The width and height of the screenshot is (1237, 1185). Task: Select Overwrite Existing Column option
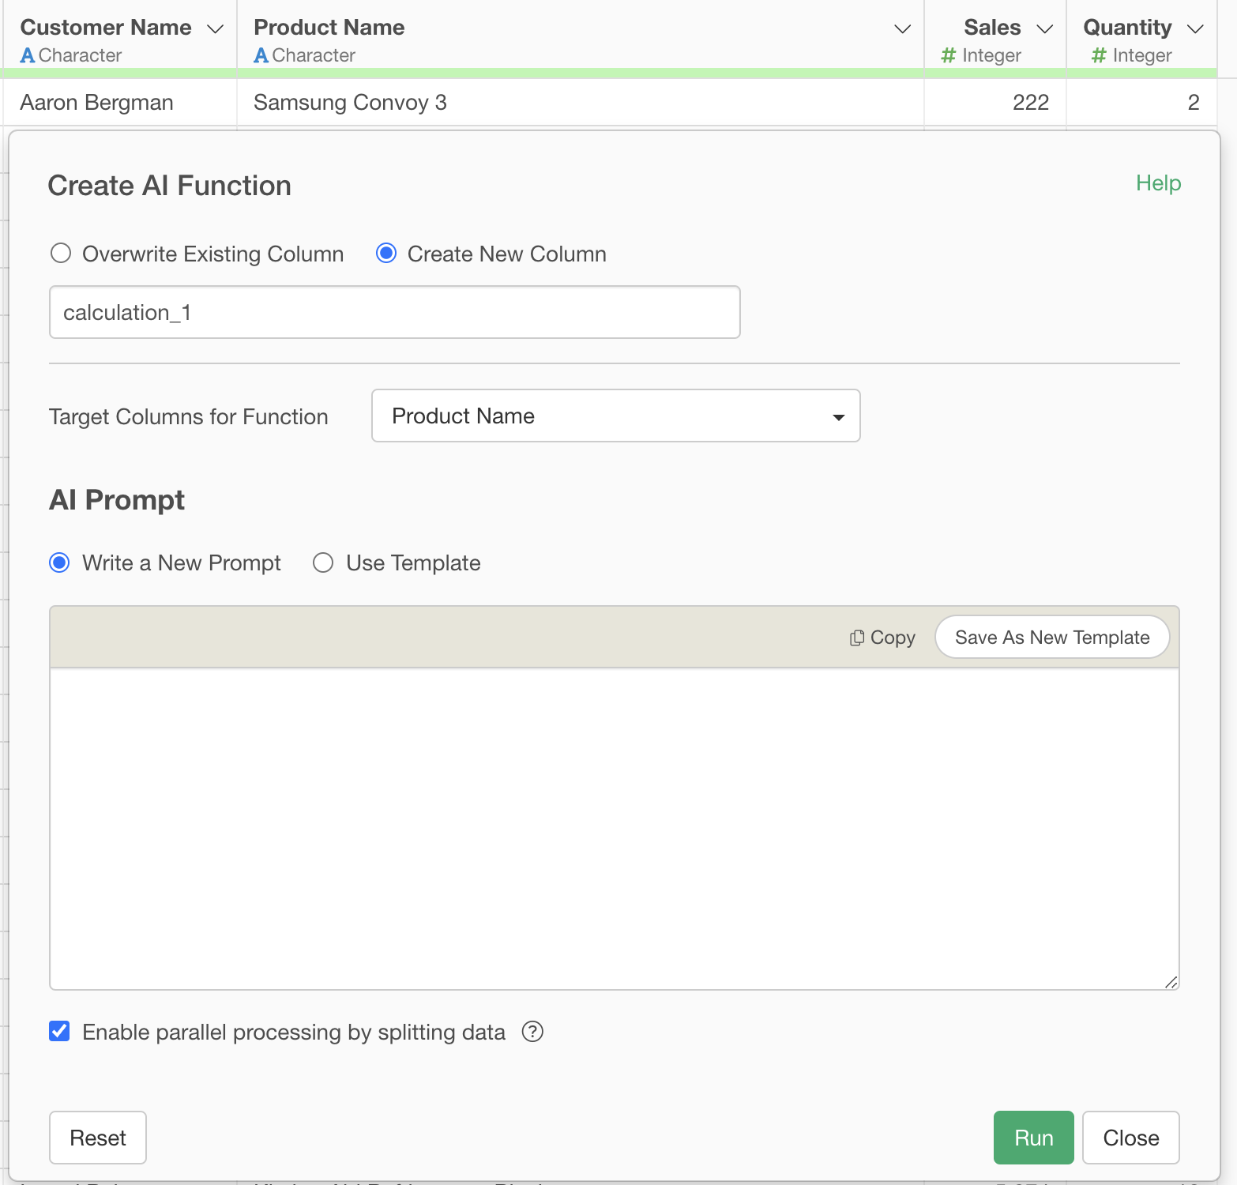[61, 254]
